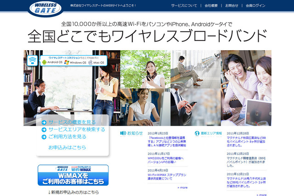Click the お知らせ speaker icon

123,133
